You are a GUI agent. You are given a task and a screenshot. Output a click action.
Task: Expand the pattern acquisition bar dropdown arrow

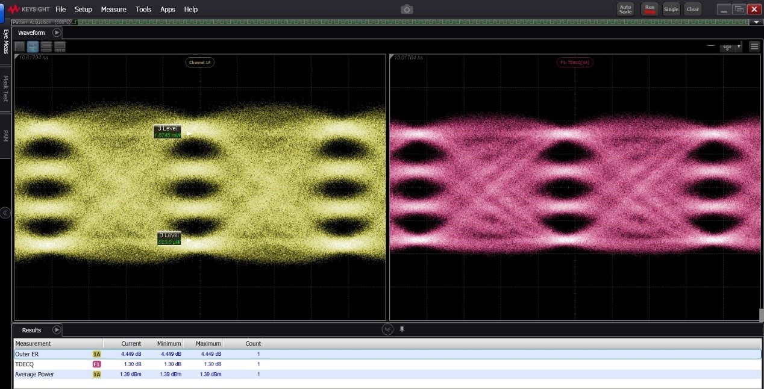(757, 22)
